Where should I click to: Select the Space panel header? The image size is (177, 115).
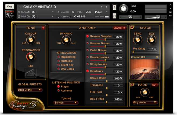(145, 28)
